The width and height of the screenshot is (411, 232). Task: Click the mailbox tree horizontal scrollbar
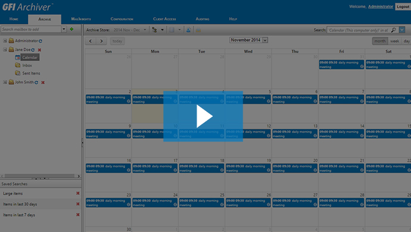(39, 176)
